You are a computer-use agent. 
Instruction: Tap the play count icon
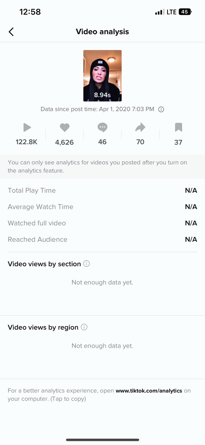[27, 127]
